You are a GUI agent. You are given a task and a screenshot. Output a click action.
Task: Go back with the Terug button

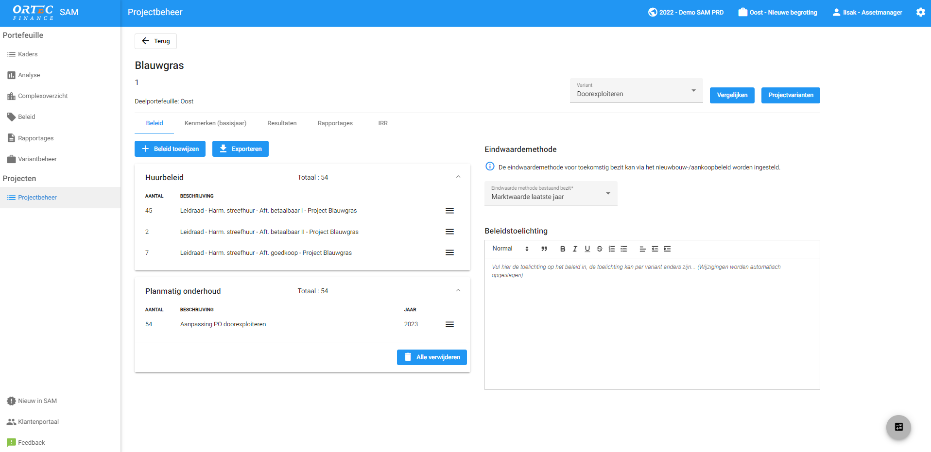pos(155,41)
